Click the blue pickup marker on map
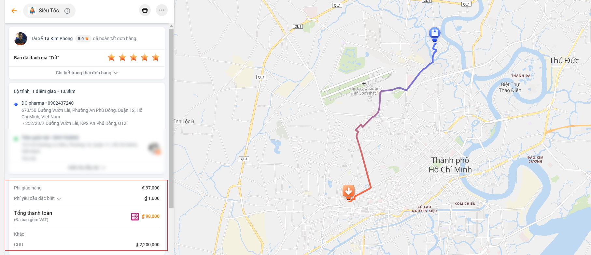Screen dimensions: 591x255 pos(434,34)
